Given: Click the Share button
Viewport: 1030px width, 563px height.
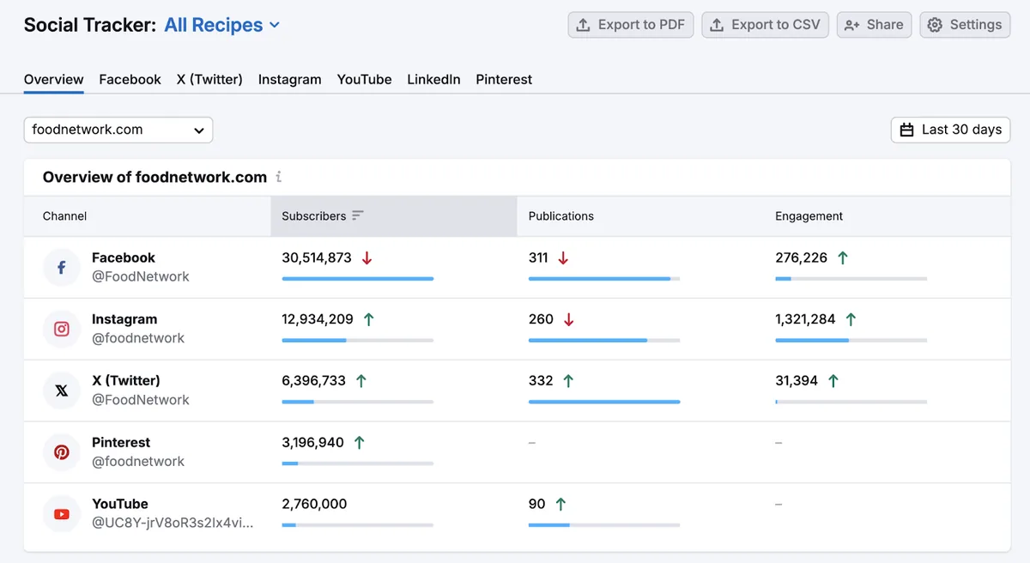Looking at the screenshot, I should coord(874,25).
